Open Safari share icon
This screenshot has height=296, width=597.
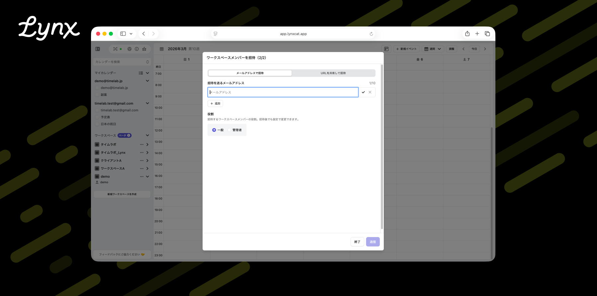point(467,33)
